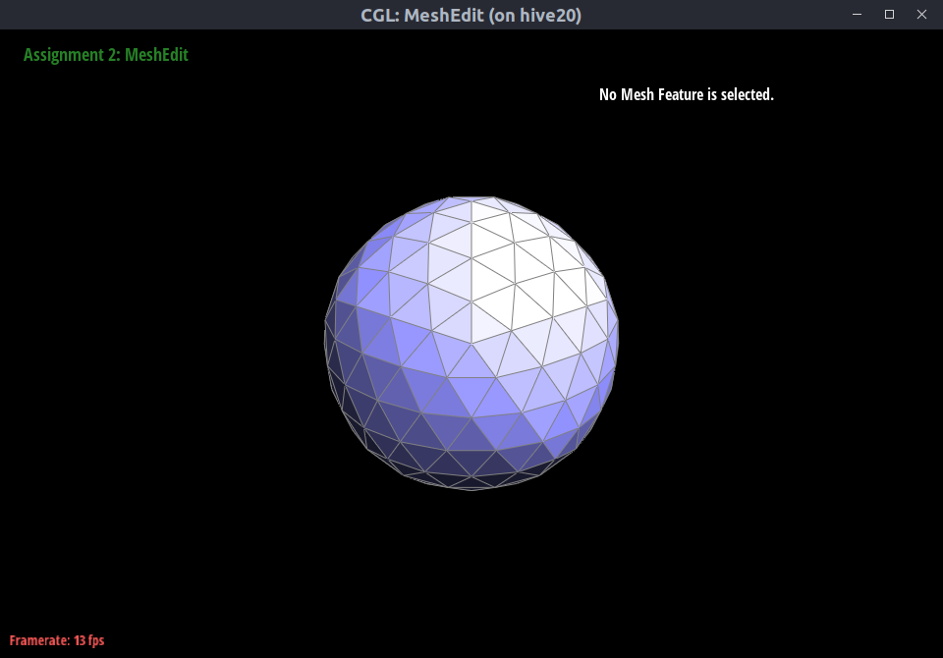The height and width of the screenshot is (658, 943).
Task: Pick the topmost point of the sphere
Action: coord(471,199)
